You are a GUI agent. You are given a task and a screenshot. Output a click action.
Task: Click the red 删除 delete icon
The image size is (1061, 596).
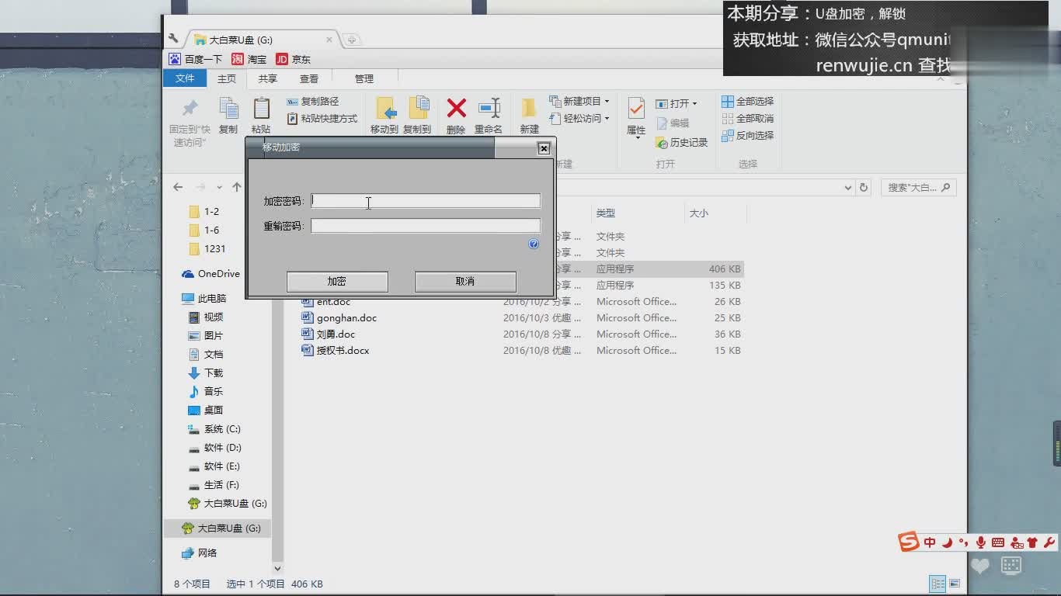456,108
